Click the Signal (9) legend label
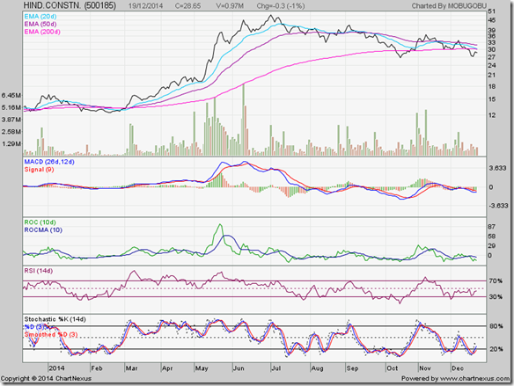The height and width of the screenshot is (386, 514). click(39, 170)
